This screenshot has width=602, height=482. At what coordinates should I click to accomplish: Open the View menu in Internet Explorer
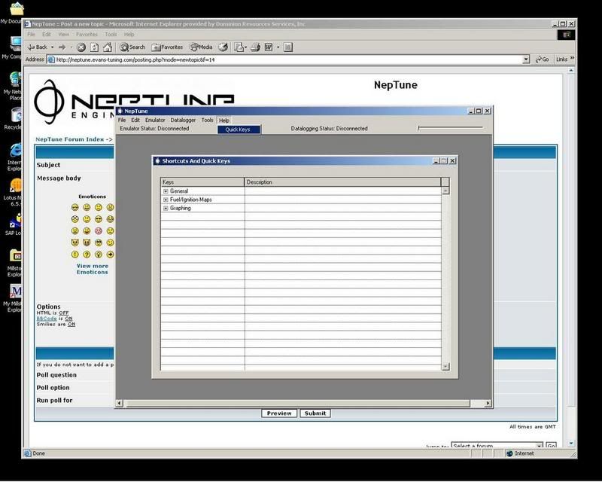pyautogui.click(x=64, y=34)
